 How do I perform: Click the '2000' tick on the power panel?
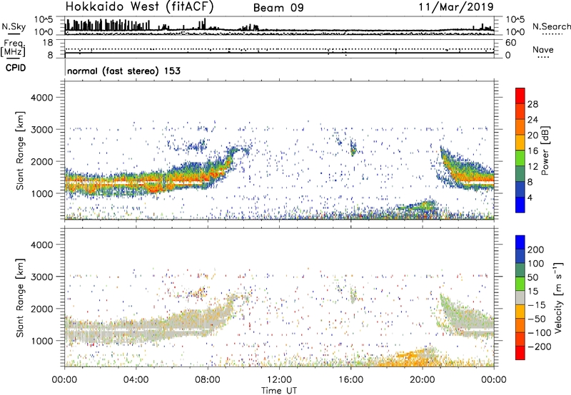pos(42,161)
